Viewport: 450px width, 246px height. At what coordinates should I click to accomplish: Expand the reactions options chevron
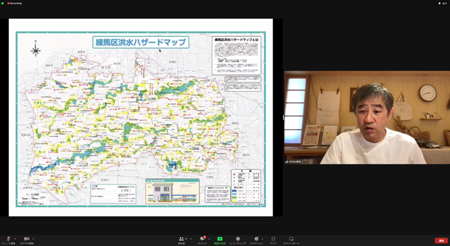click(262, 238)
